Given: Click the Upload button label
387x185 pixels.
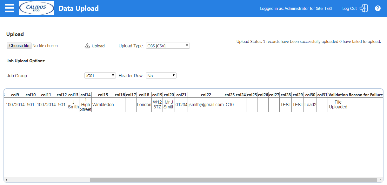Looking at the screenshot, I should click(x=98, y=46).
